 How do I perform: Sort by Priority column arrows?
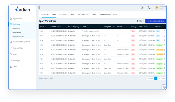coord(137,27)
